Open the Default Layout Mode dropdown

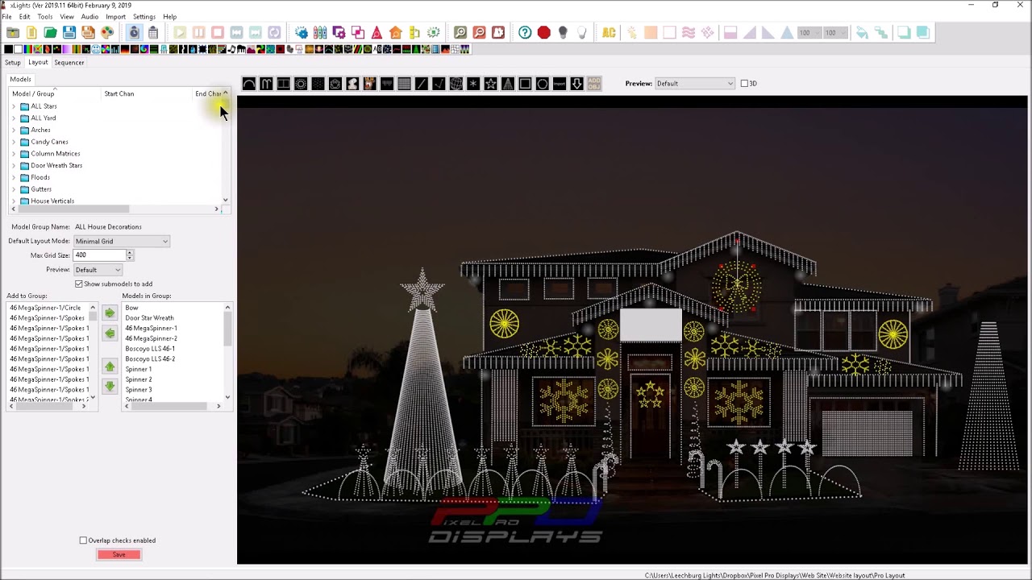122,241
